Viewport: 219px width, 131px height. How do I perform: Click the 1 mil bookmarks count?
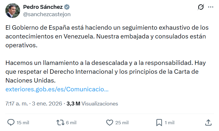coord(169,123)
